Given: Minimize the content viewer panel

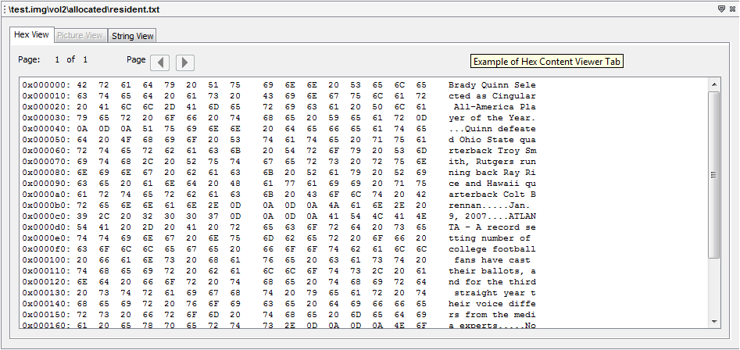Looking at the screenshot, I should (721, 9).
